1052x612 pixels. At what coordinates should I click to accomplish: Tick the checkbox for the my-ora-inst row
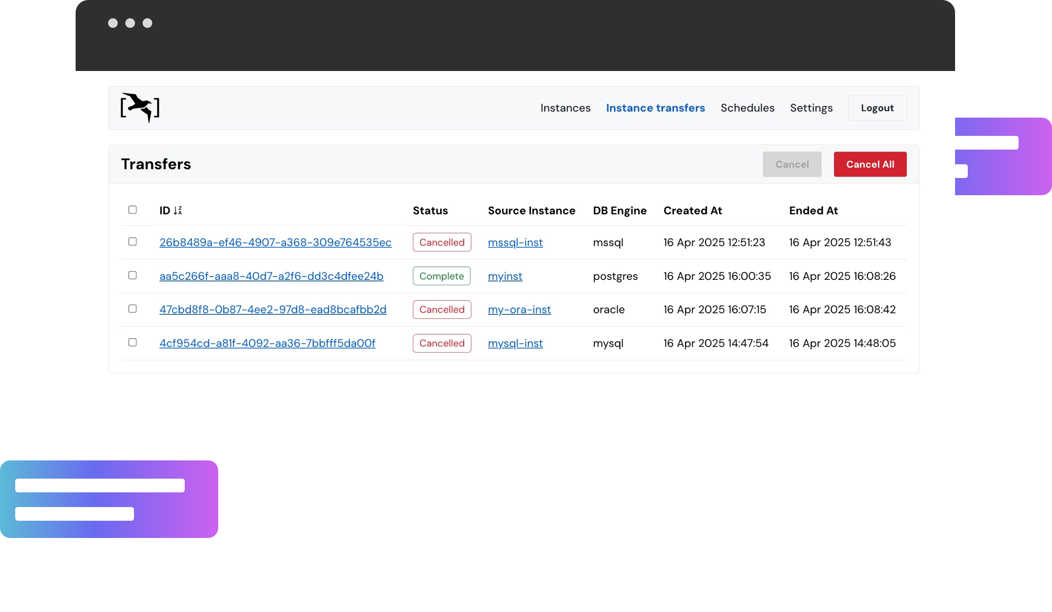(x=132, y=309)
